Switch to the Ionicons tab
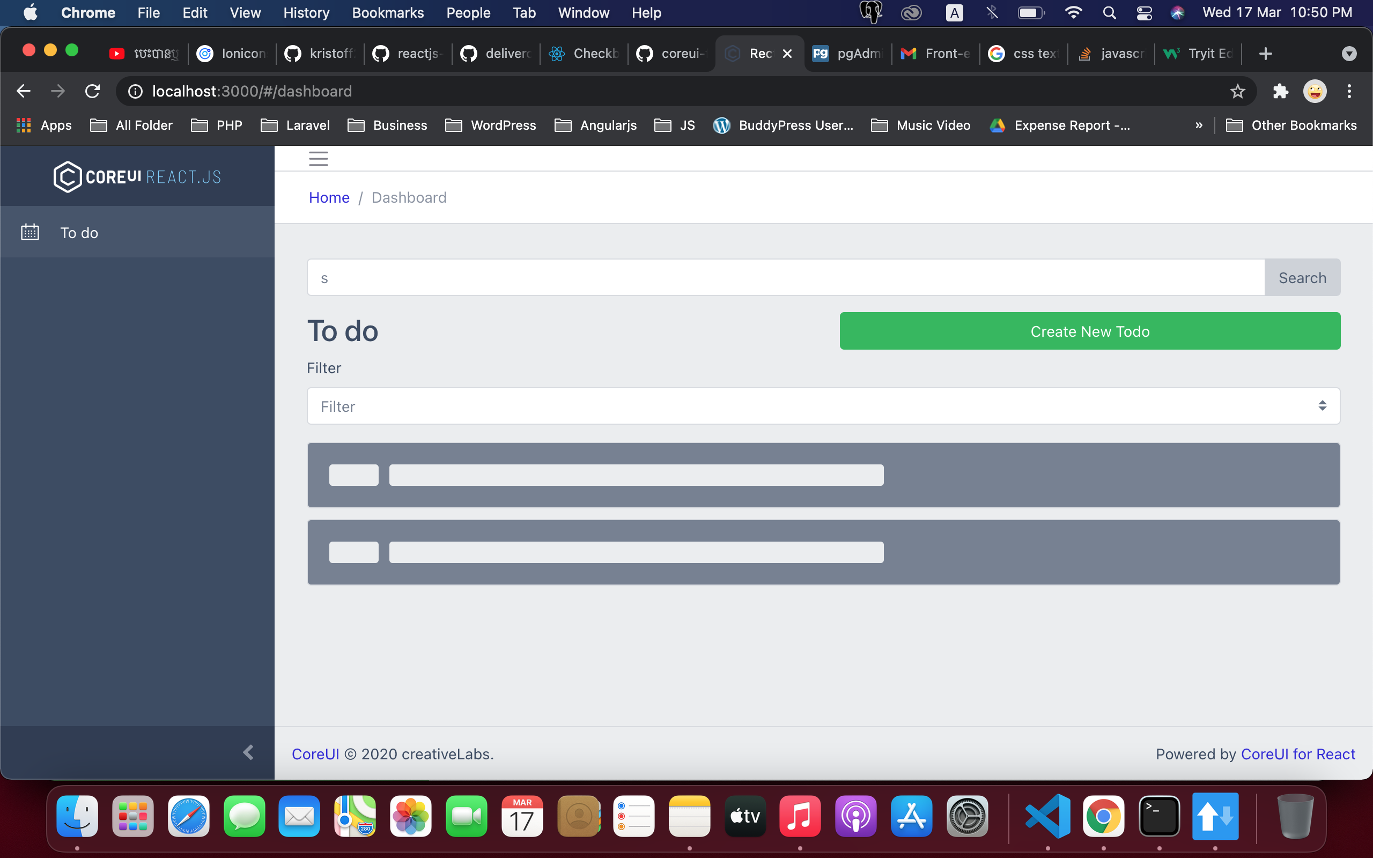The height and width of the screenshot is (858, 1373). coord(232,53)
